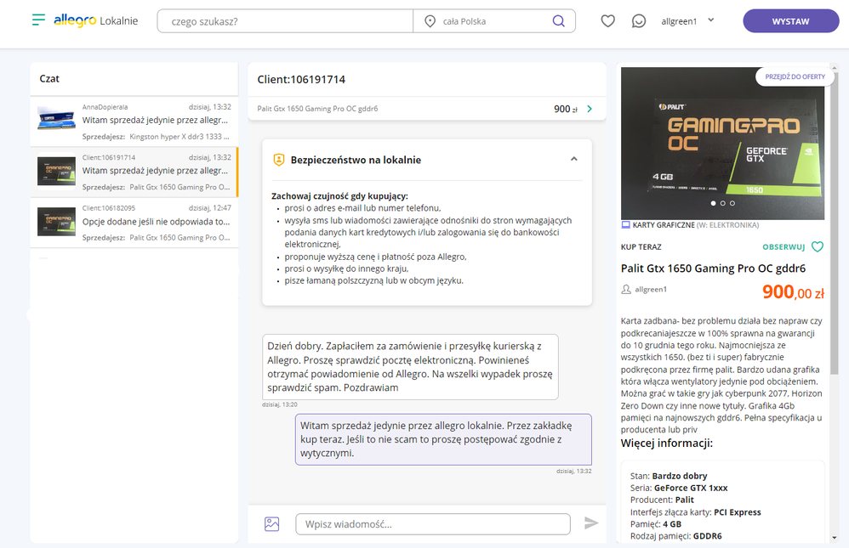Open offer arrow next to 900 zł

pos(590,109)
